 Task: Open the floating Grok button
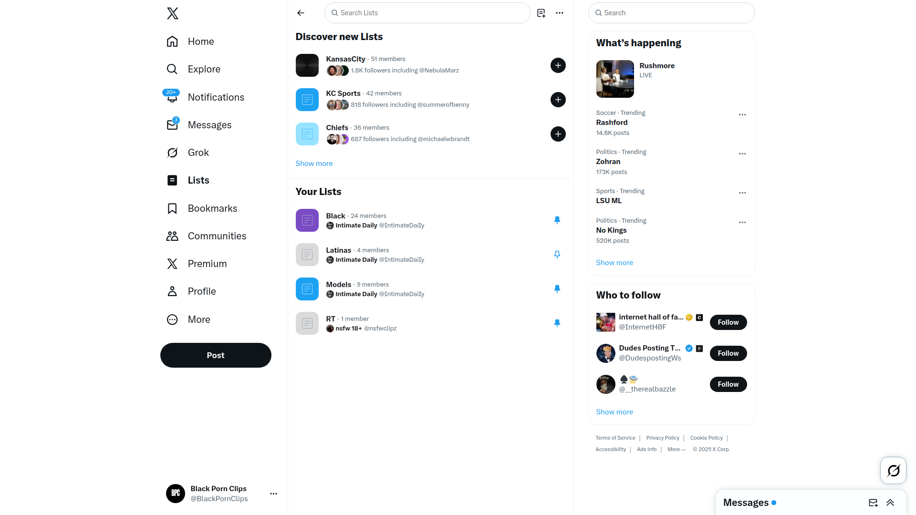pyautogui.click(x=893, y=471)
